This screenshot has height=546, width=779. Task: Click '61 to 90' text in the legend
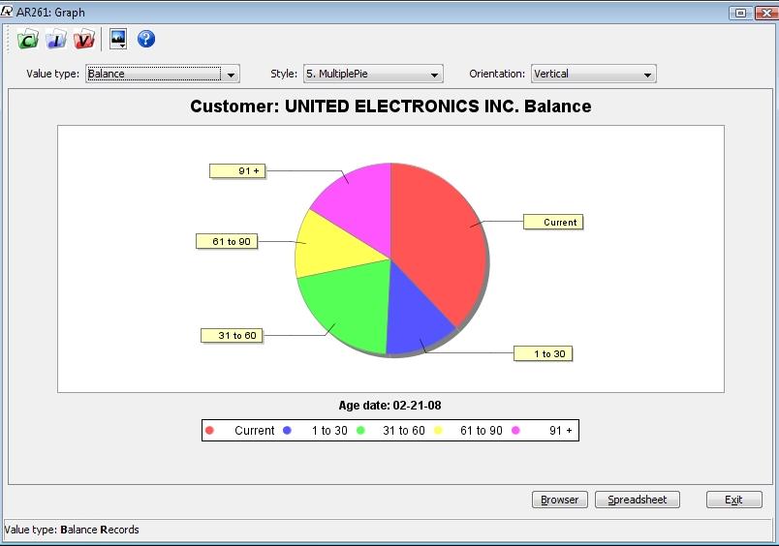(482, 431)
